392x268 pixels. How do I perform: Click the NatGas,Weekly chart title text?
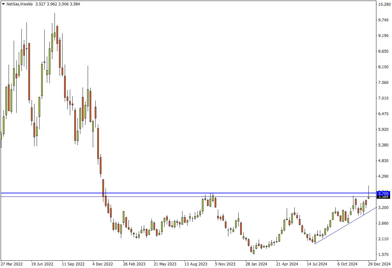click(x=20, y=4)
